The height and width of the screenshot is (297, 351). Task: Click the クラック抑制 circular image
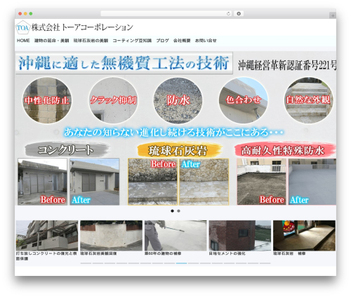[113, 100]
